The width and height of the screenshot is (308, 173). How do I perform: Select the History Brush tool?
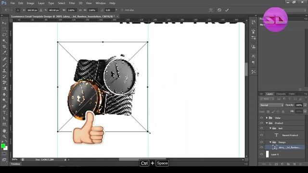4,77
